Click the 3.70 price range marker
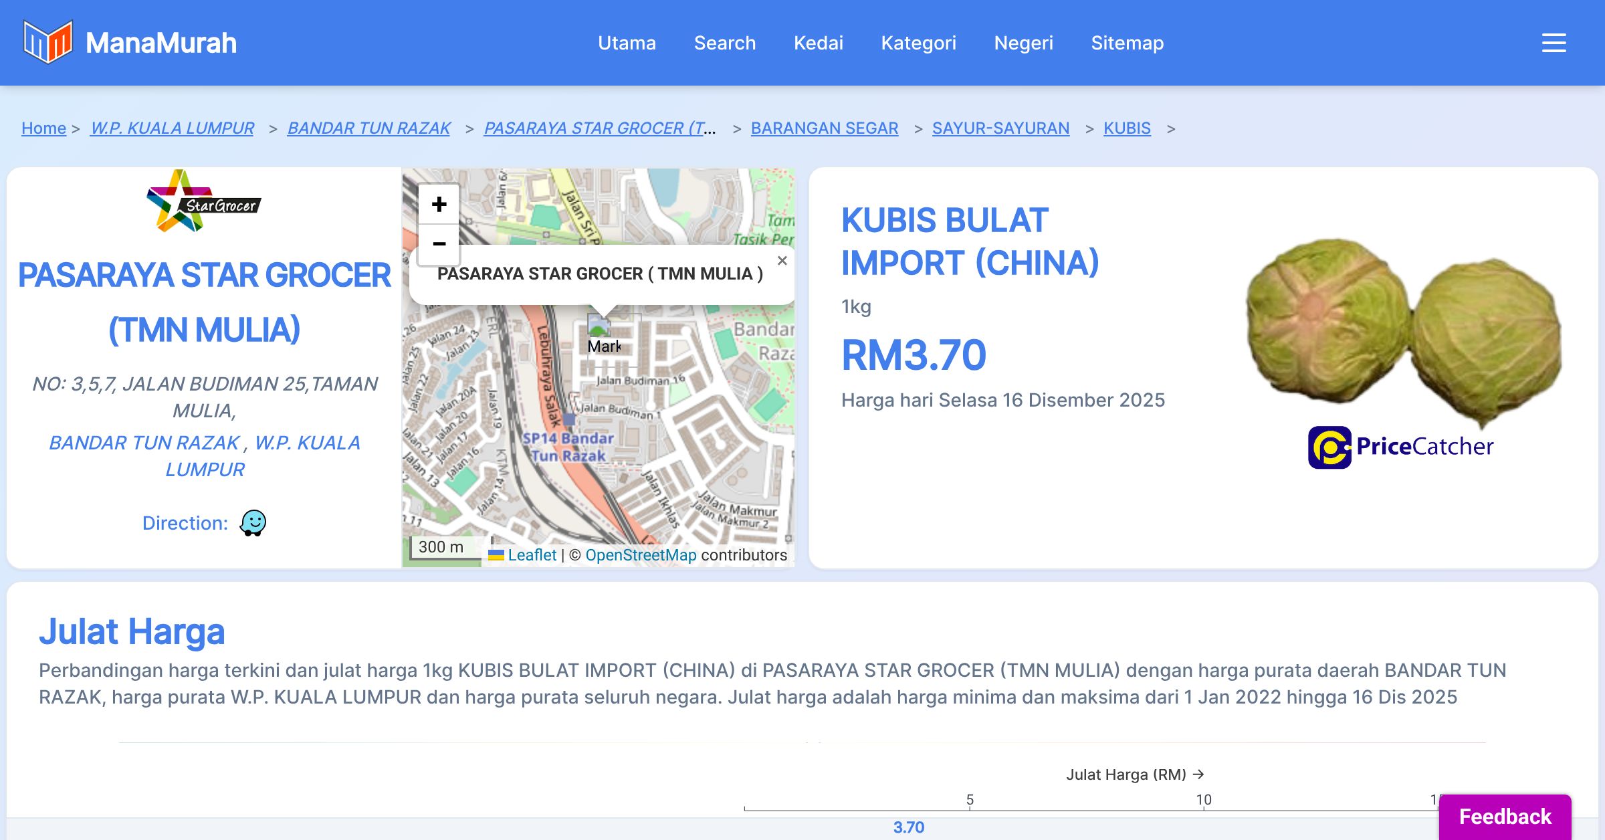The height and width of the screenshot is (840, 1605). (x=908, y=827)
